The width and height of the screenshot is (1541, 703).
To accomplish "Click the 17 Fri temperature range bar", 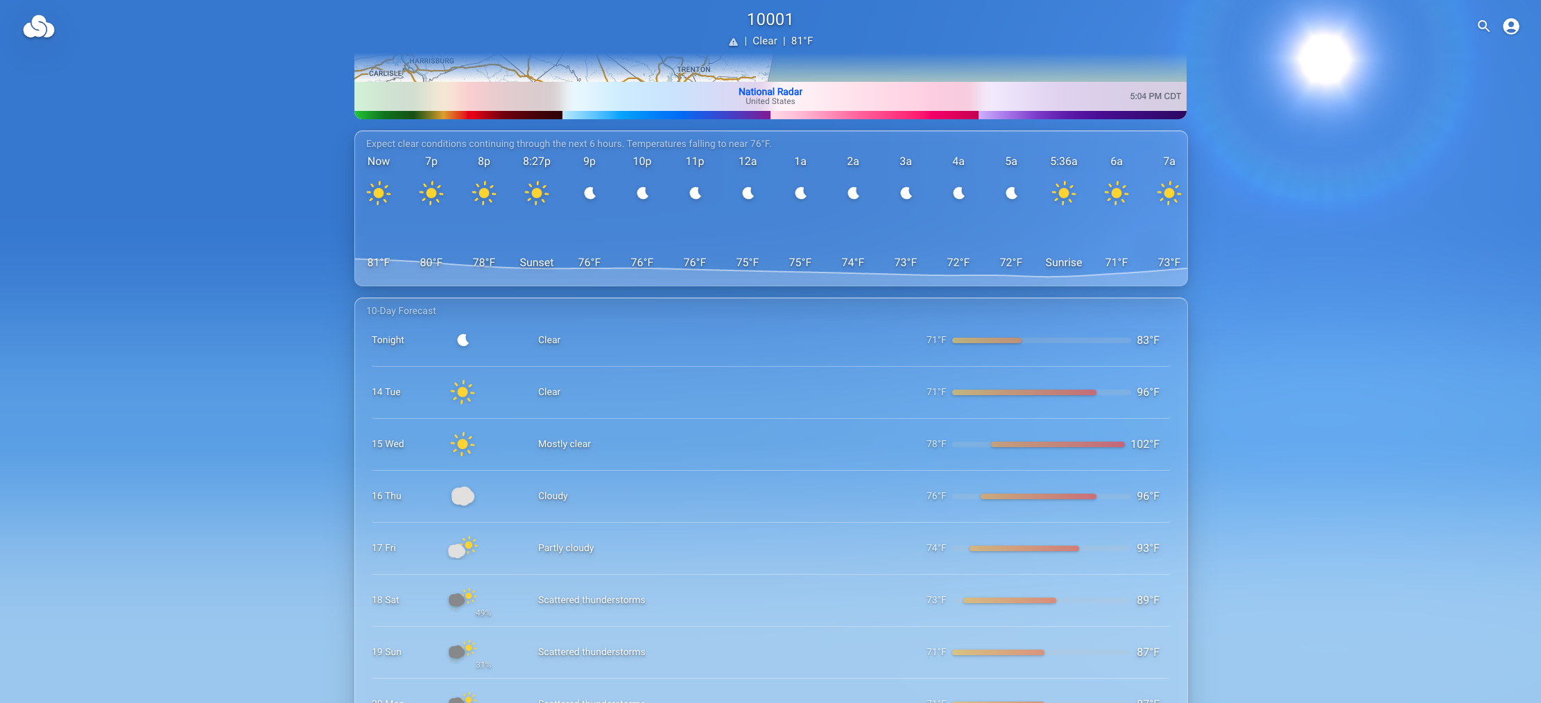I will point(1041,548).
